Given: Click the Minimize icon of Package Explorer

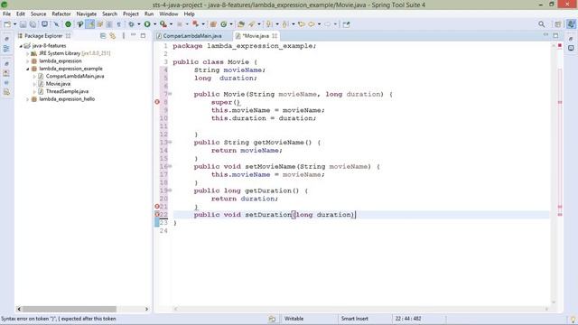Looking at the screenshot, I should [133, 35].
